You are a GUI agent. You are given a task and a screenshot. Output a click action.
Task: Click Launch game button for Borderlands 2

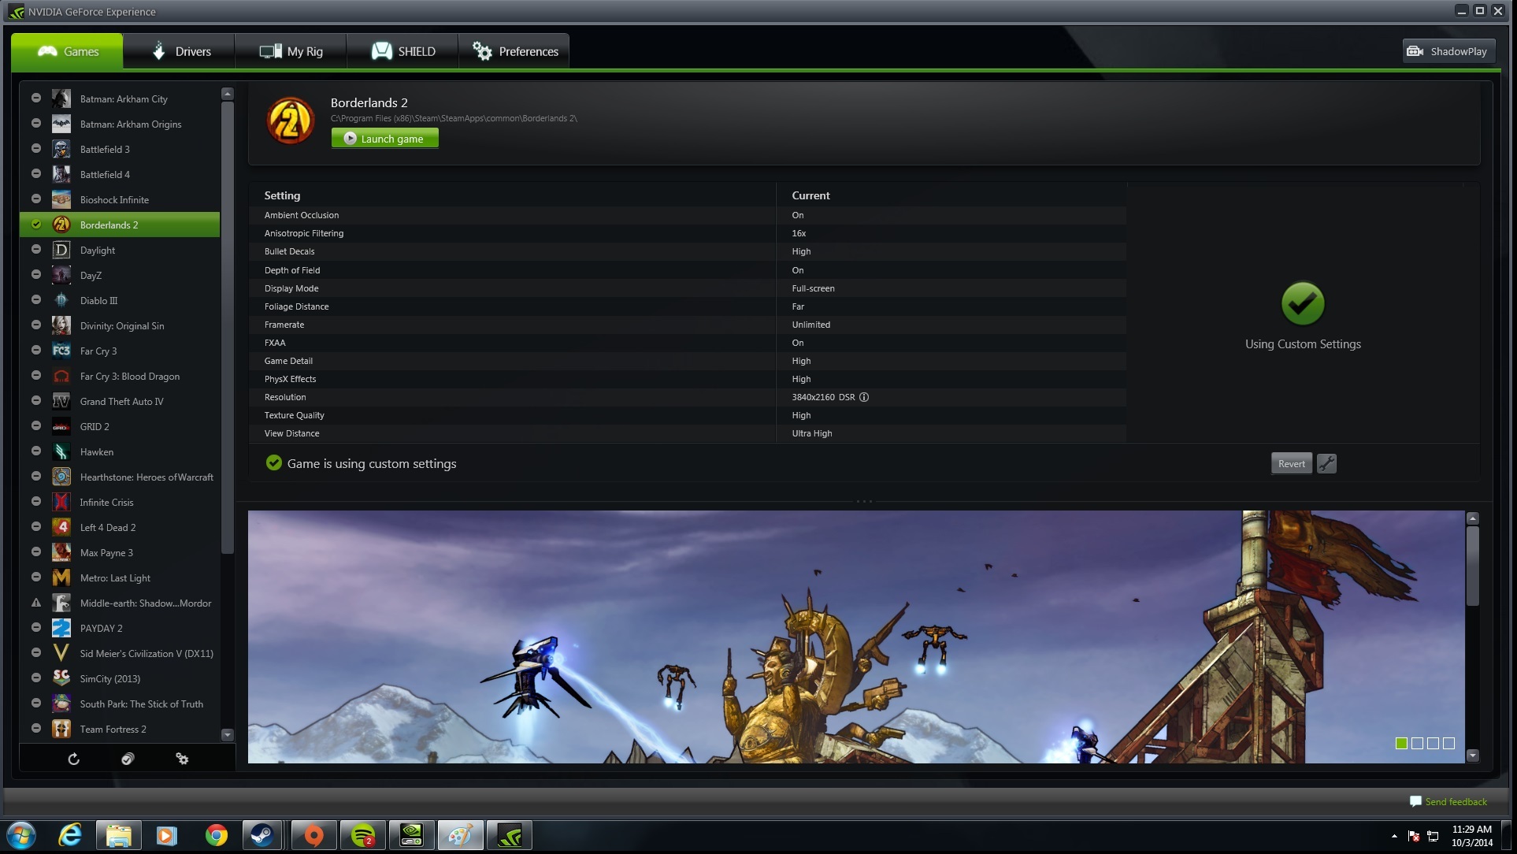pos(384,138)
